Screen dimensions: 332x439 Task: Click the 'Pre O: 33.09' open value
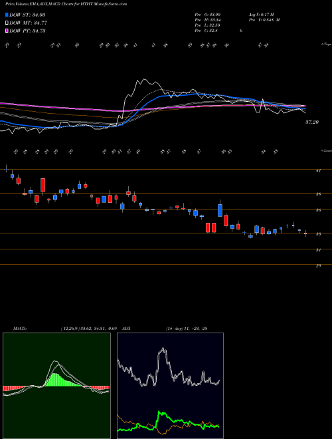(209, 15)
